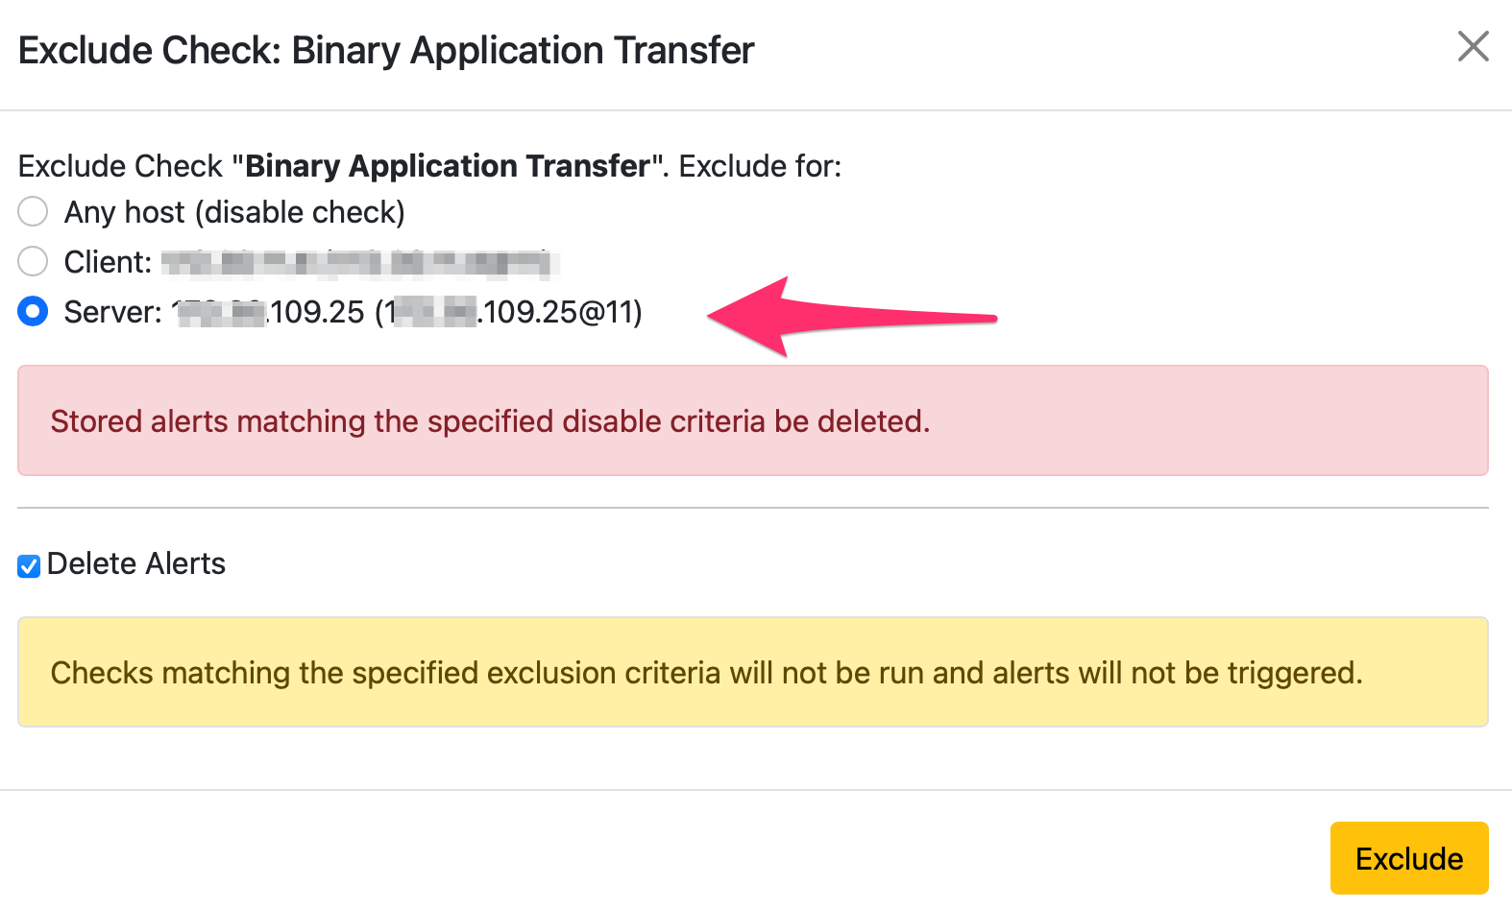Confirm exclusion with the Exclude button
1512x908 pixels.
point(1408,857)
